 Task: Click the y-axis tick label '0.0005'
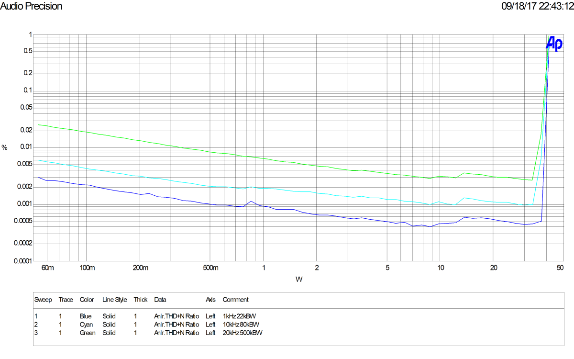(x=22, y=221)
